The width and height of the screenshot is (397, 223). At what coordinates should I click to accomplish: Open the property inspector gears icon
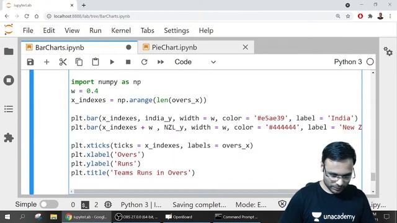(388, 51)
